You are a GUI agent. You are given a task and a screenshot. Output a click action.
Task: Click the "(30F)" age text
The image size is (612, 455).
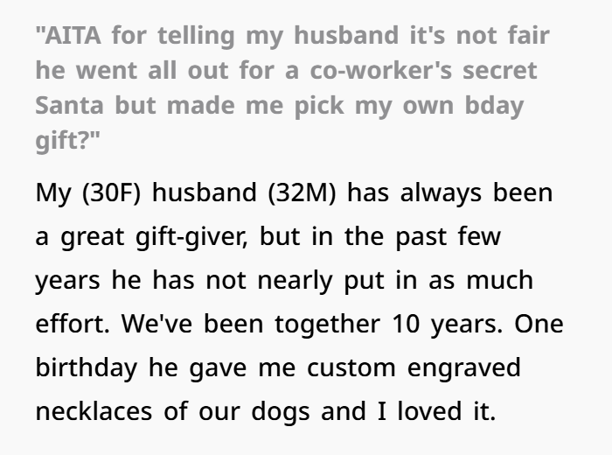111,192
